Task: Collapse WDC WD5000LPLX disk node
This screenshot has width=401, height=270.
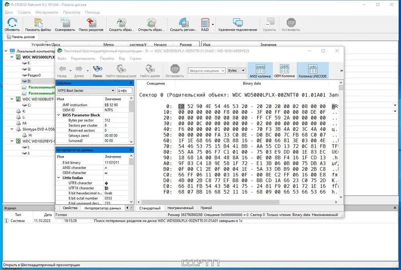Action: coord(12,57)
